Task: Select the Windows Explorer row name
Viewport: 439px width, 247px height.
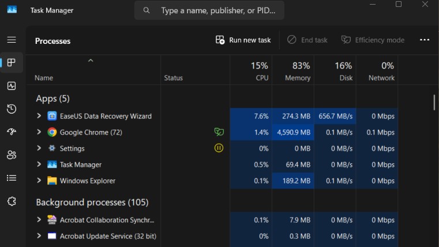Action: click(x=88, y=181)
